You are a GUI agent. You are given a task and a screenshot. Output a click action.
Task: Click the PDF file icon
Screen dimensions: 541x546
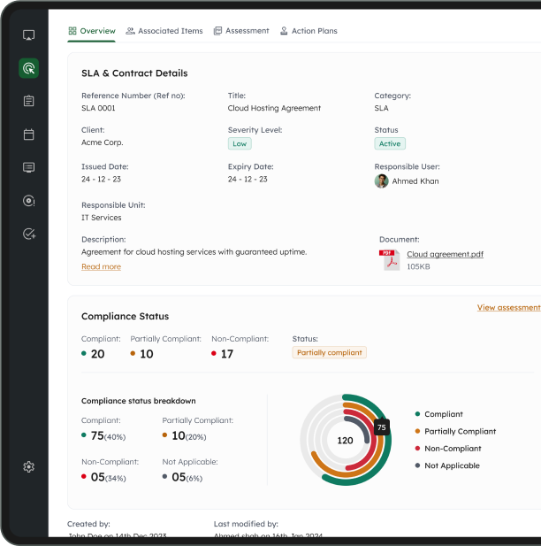click(x=389, y=260)
